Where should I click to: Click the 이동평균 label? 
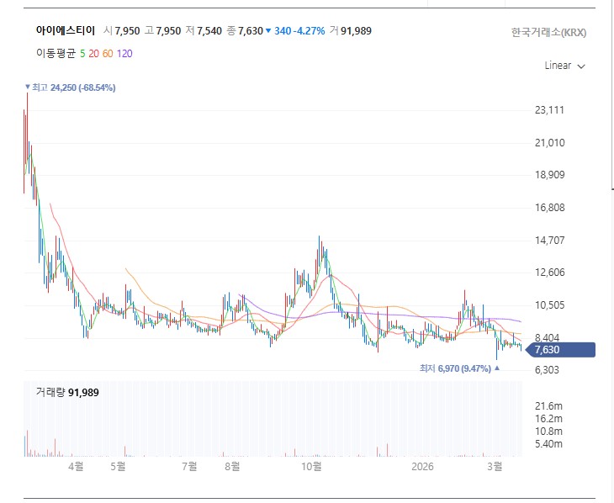(56, 54)
